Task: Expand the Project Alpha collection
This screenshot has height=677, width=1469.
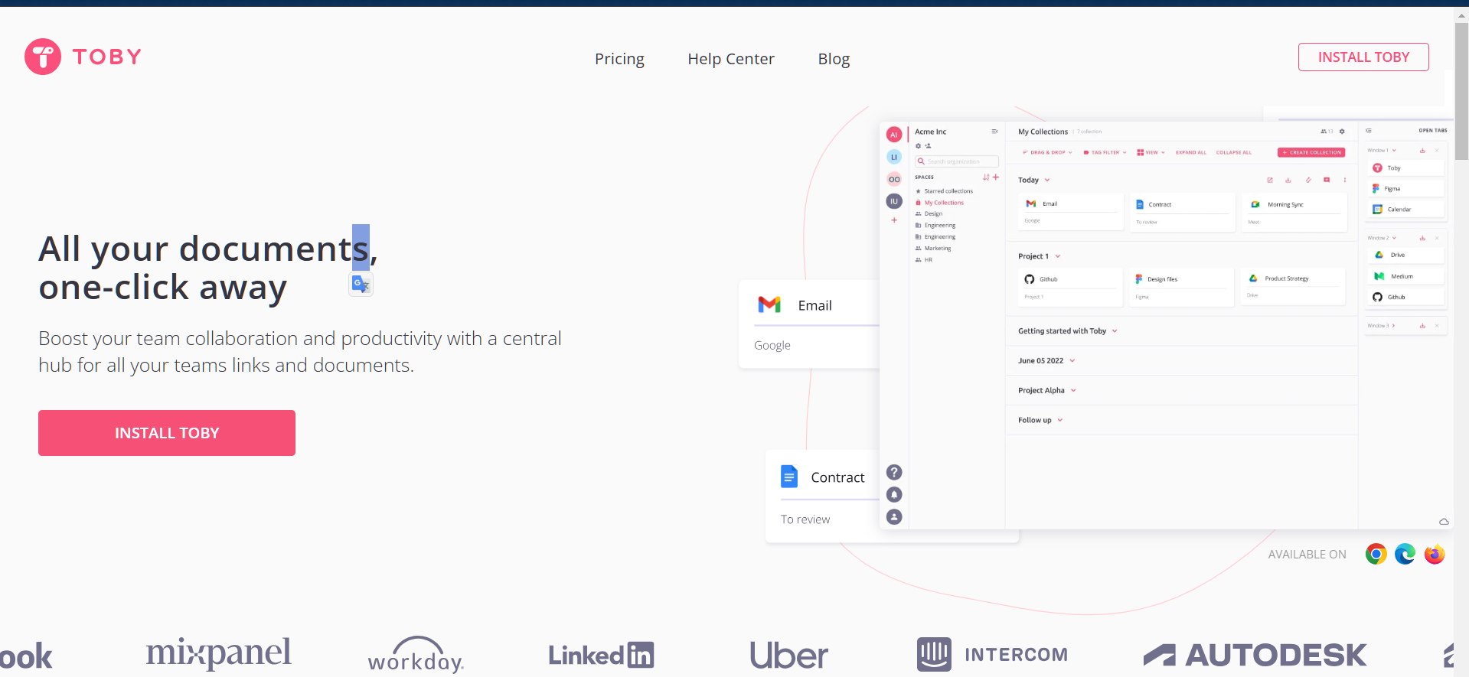Action: 1073,391
